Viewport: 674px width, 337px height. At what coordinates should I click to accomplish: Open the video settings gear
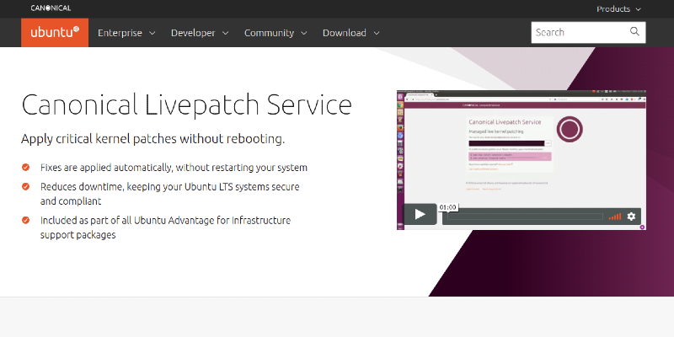click(631, 217)
